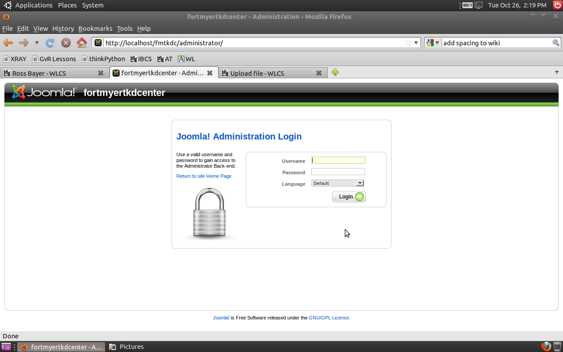Open the GNU/GPL License link
The width and height of the screenshot is (563, 352).
(x=329, y=318)
